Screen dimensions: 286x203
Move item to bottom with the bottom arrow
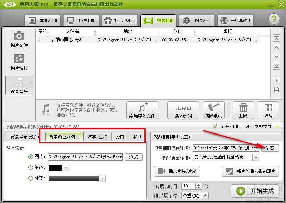[x=276, y=66]
